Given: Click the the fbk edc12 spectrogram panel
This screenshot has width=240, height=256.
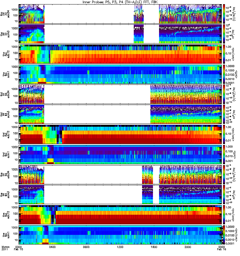Looking at the screenshot, I should click(120, 215).
